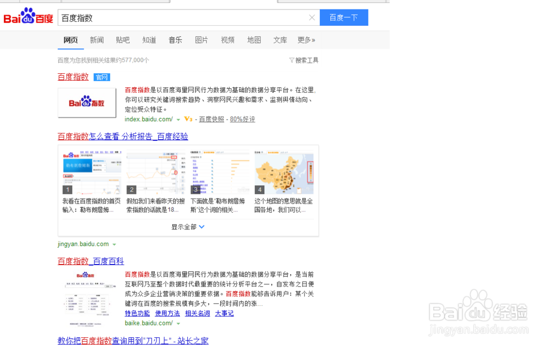Click caption 下面就是'勒布朗詹姆斯'这个词的相关
The image size is (559, 349).
[218, 206]
